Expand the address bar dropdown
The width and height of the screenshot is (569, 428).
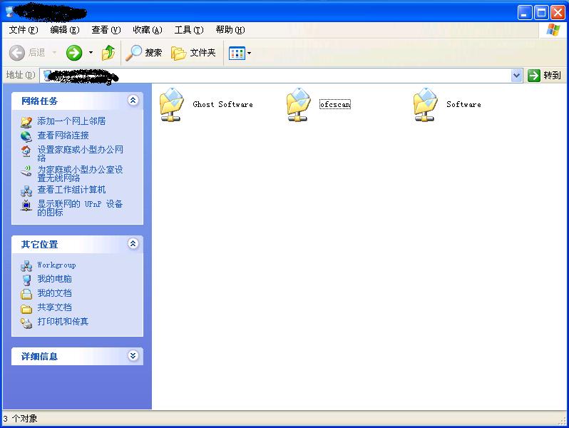click(516, 76)
